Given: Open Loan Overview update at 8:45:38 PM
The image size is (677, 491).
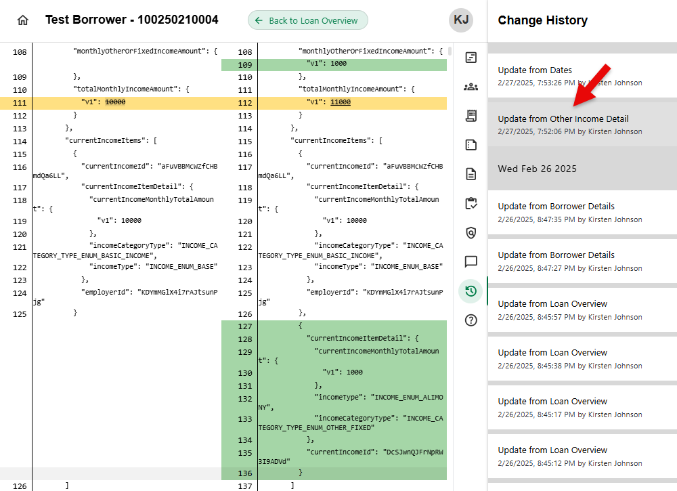Looking at the screenshot, I should (x=582, y=358).
